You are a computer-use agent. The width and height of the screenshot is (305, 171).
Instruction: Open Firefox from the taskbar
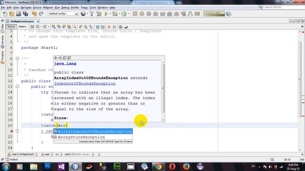[186, 167]
